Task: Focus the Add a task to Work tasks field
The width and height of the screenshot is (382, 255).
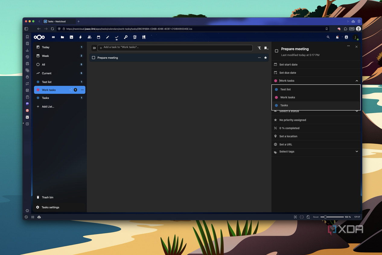Action: 175,48
